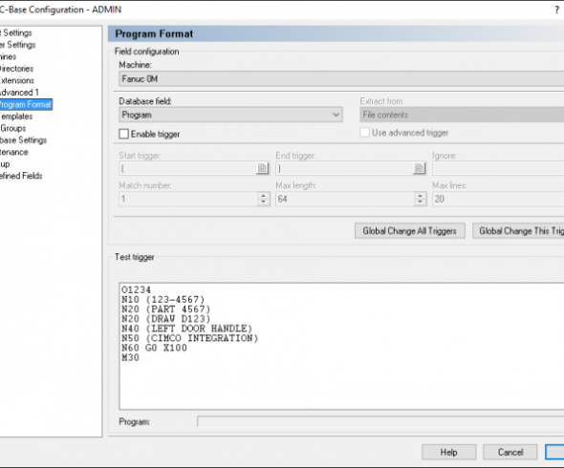Click the O1234 line in test text
The image size is (564, 468).
[137, 290]
